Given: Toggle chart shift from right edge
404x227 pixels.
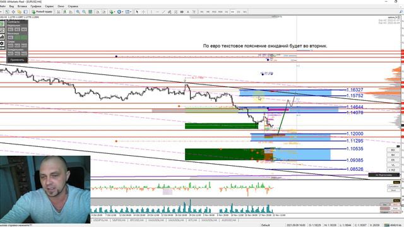Looking at the screenshot, I should click(x=104, y=12).
